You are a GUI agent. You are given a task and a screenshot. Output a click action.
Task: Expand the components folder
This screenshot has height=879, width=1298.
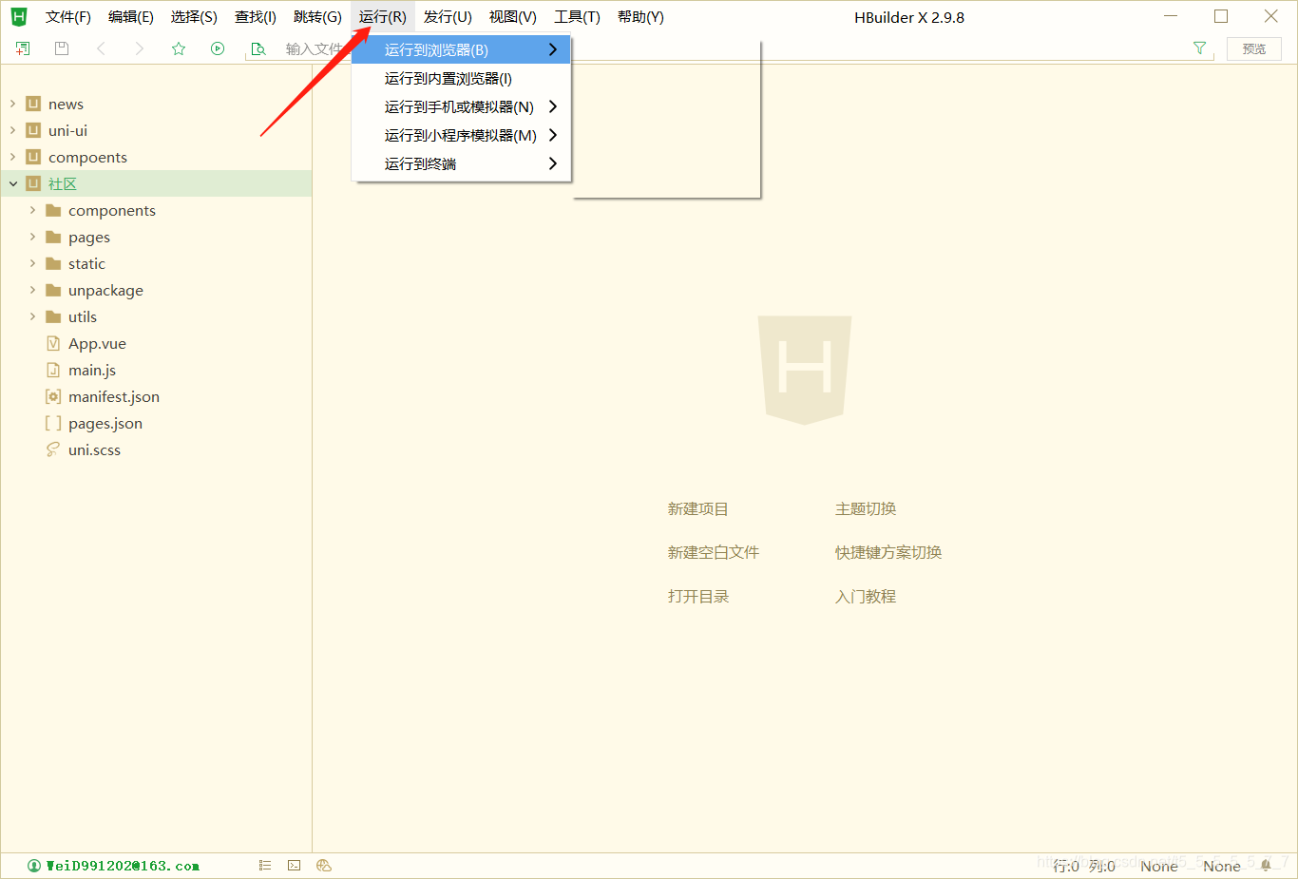(x=32, y=210)
